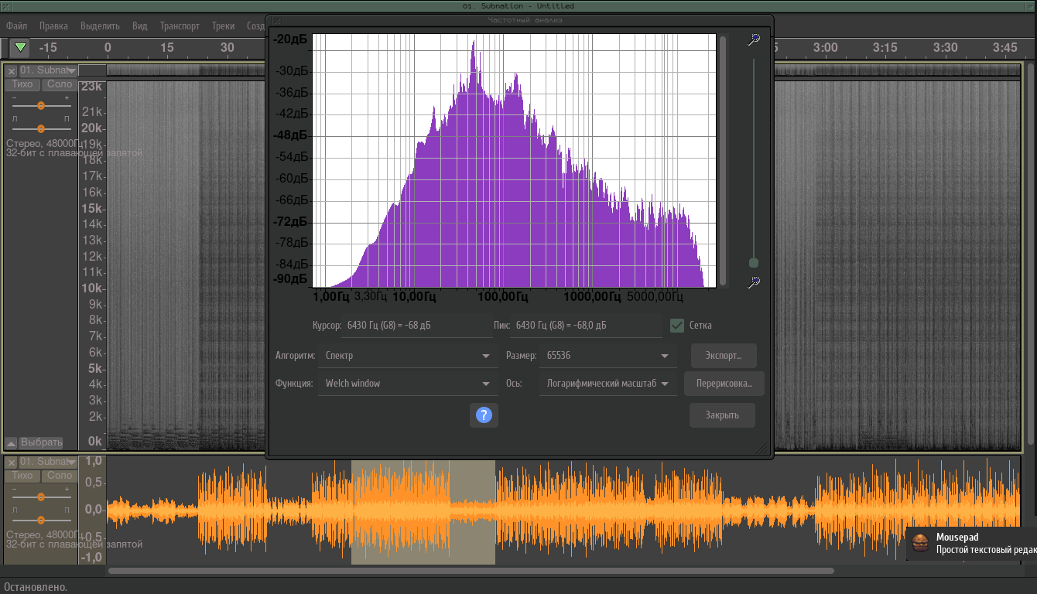Click the Mousepad icon in the notification
1037x594 pixels.
click(x=920, y=543)
